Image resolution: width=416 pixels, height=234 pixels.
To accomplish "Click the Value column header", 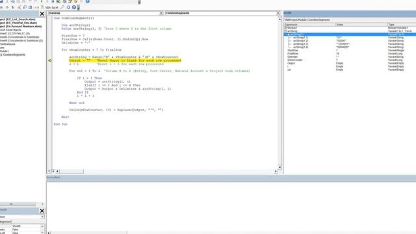I will click(x=361, y=25).
